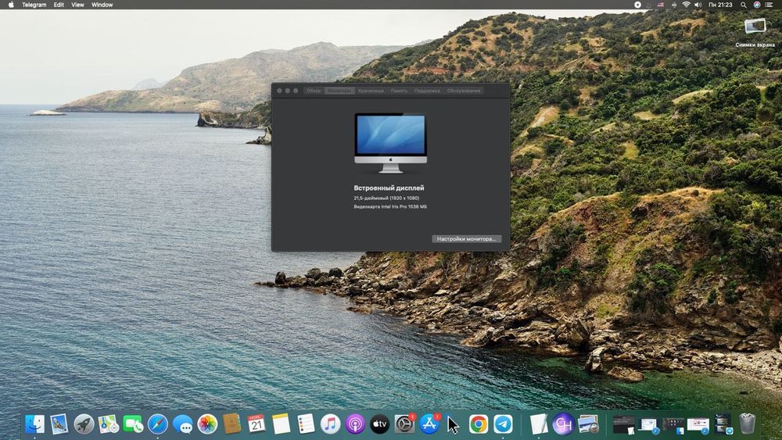The image size is (782, 440).
Task: Open System Preferences gear with badge
Action: pyautogui.click(x=404, y=424)
